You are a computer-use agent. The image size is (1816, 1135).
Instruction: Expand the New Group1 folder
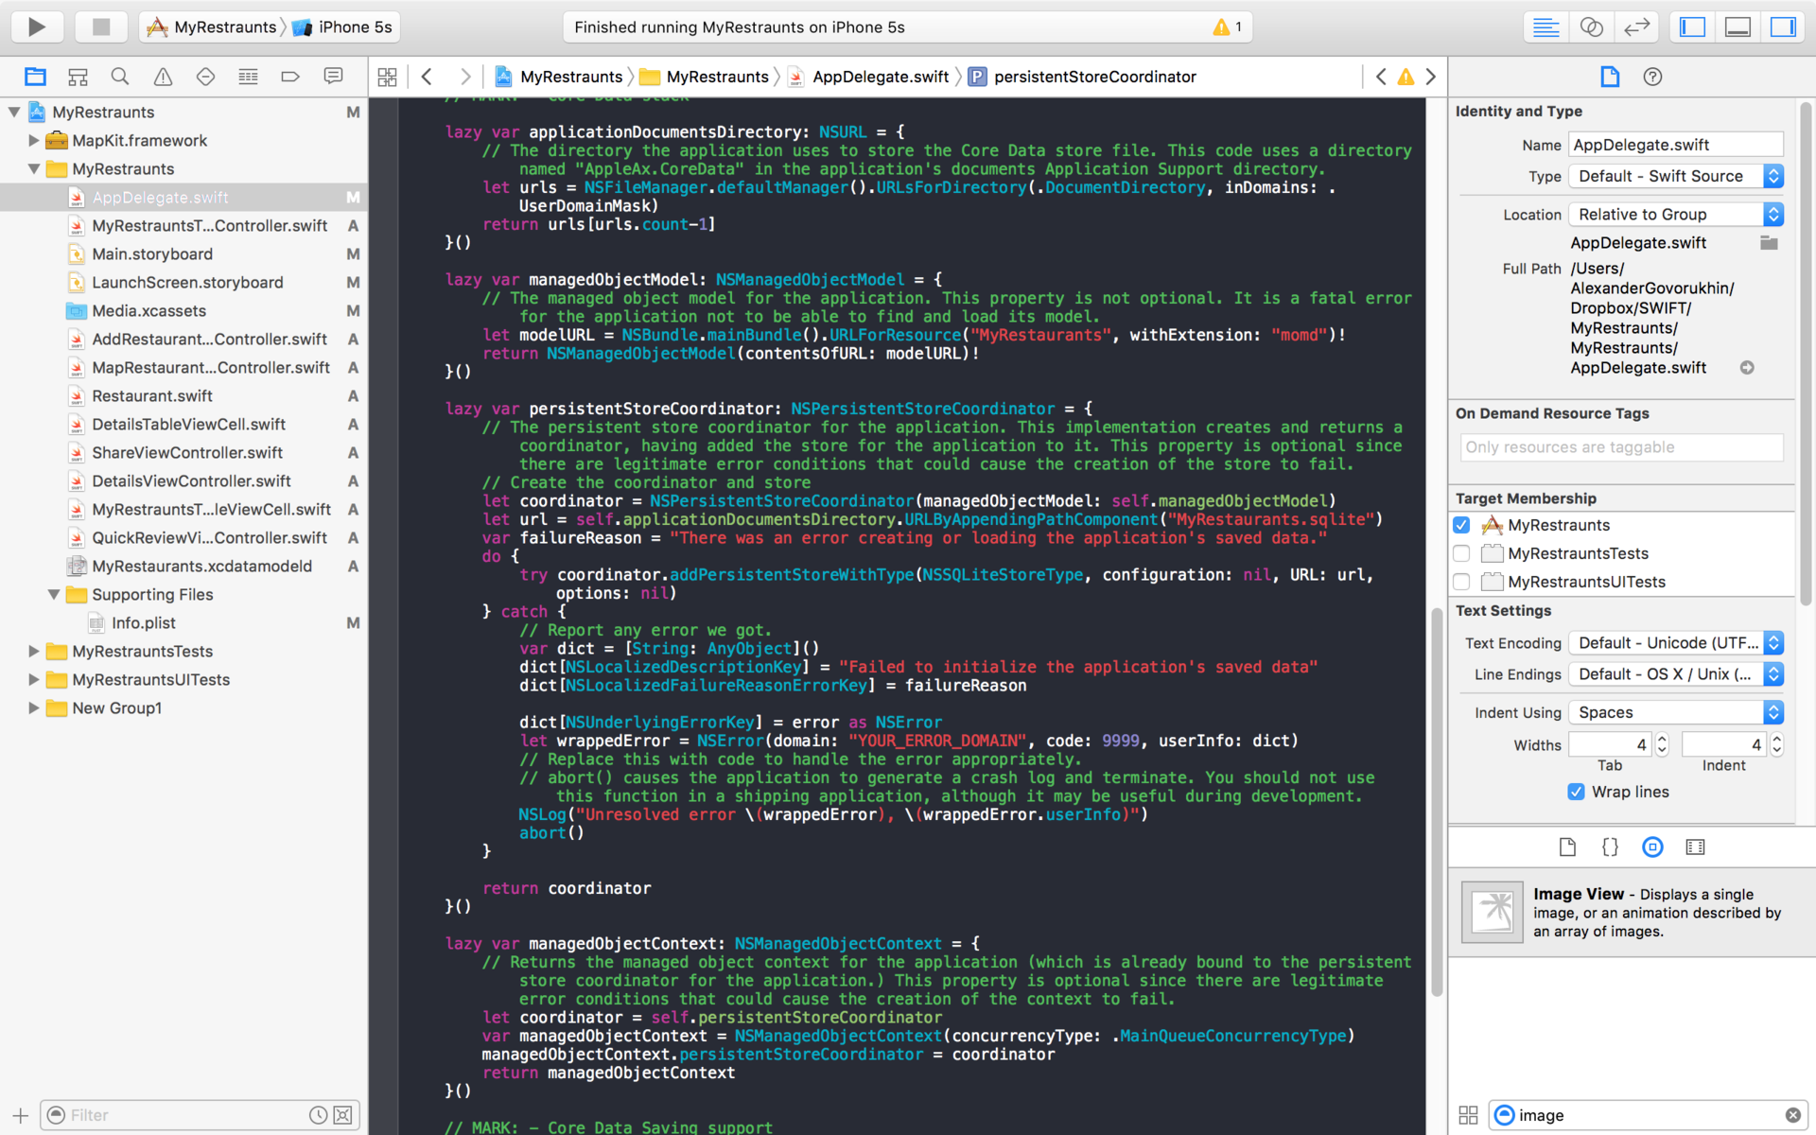coord(33,707)
